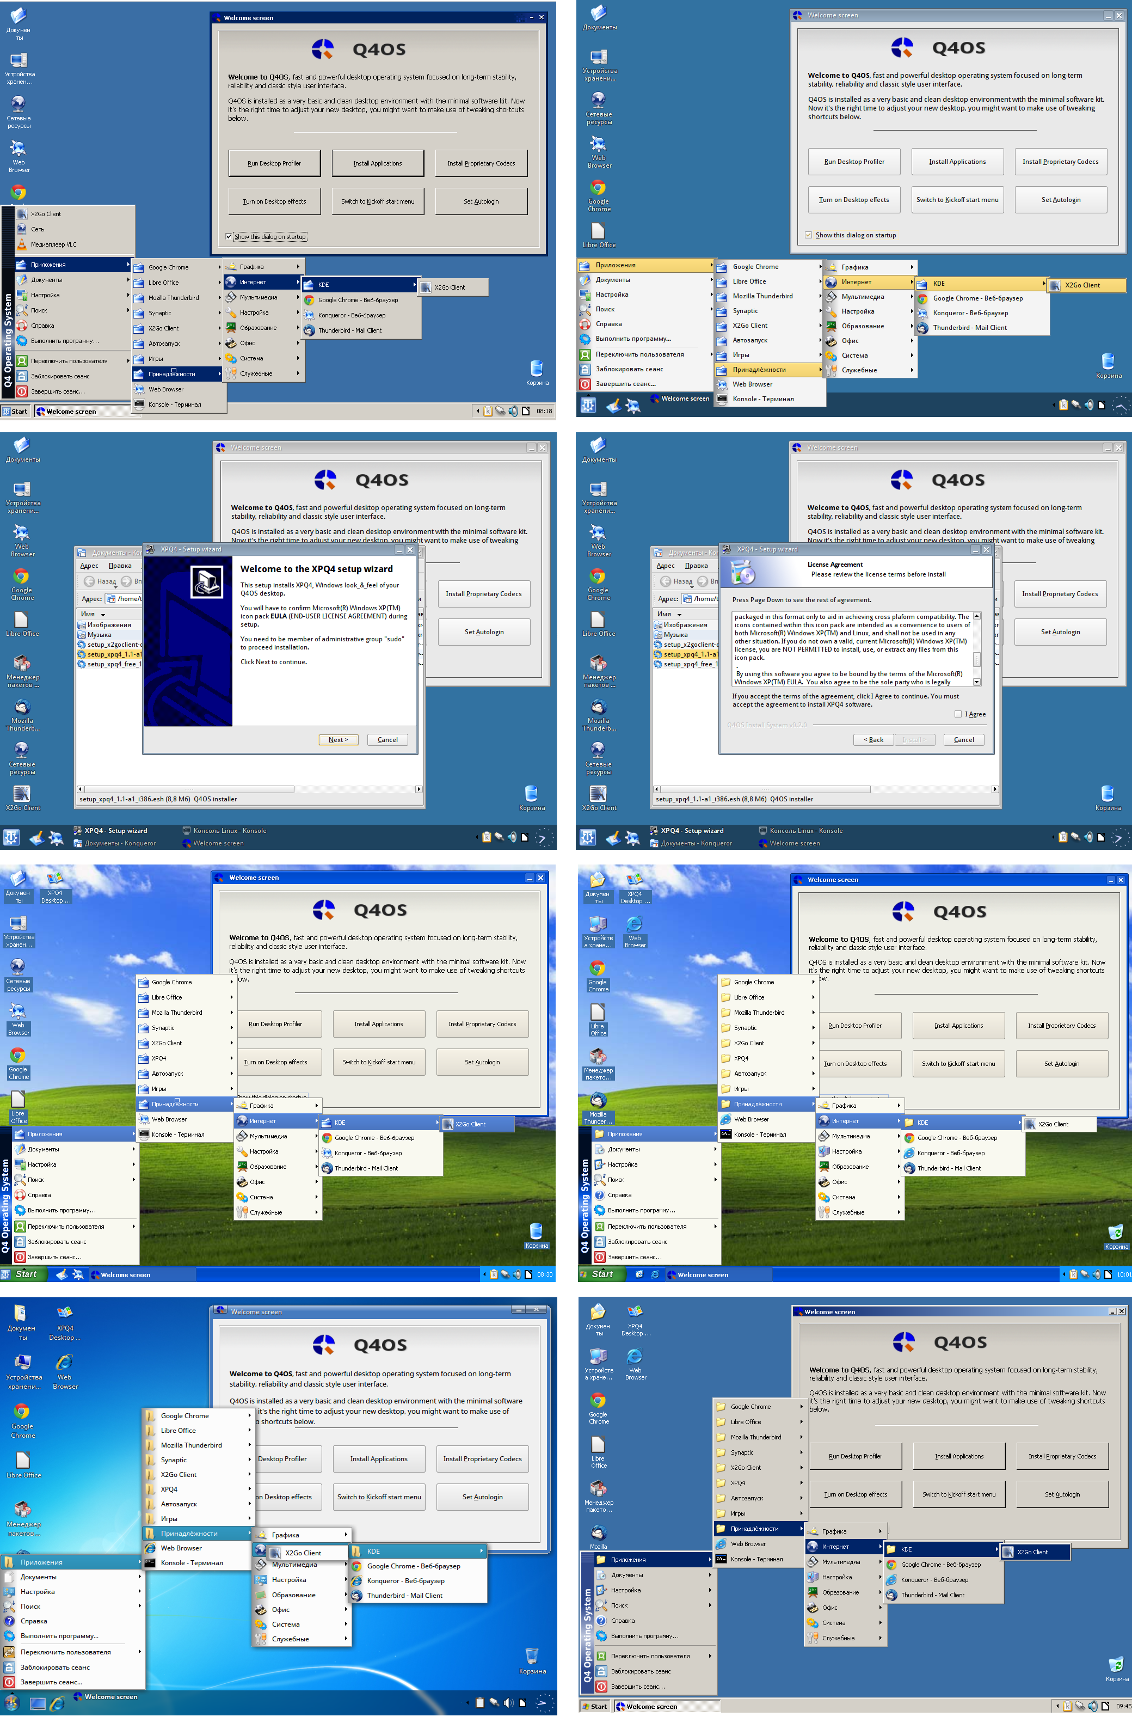Click Set Autologin in Windows 7-style Welcome screen
The height and width of the screenshot is (1729, 1132).
(483, 1497)
